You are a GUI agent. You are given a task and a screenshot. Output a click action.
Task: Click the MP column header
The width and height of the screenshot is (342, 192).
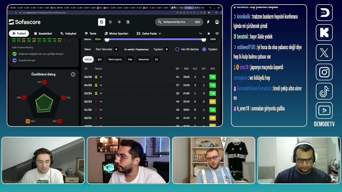click(177, 69)
